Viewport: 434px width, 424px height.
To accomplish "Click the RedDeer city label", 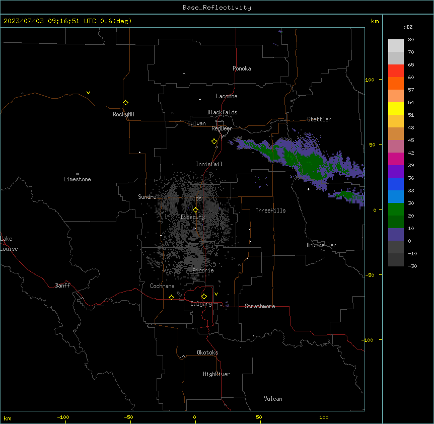I will (222, 128).
